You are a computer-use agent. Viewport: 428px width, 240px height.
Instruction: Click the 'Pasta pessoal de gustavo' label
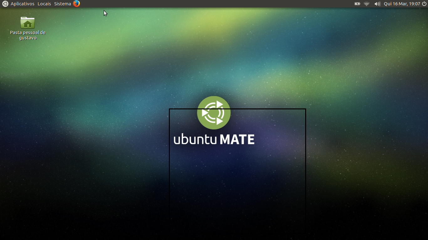(x=28, y=35)
